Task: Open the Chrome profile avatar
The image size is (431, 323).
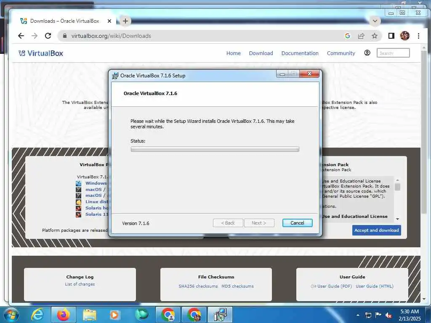Action: (x=404, y=36)
